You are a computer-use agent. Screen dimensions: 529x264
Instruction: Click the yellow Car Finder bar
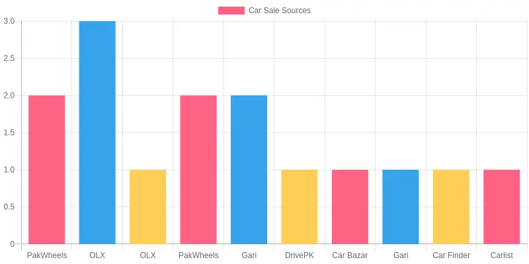point(451,207)
